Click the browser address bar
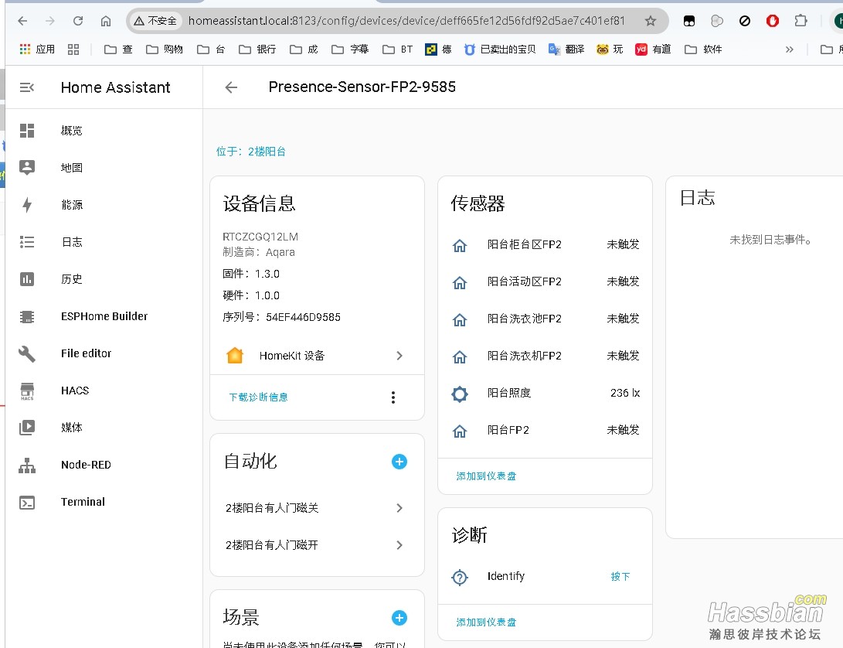843x648 pixels. tap(406, 21)
